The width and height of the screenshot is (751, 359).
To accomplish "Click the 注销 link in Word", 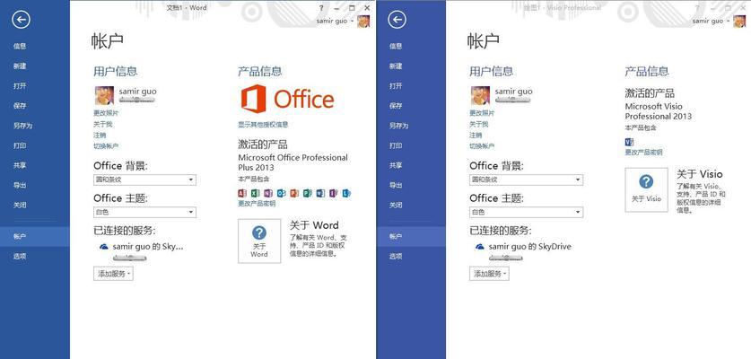I will (x=100, y=136).
